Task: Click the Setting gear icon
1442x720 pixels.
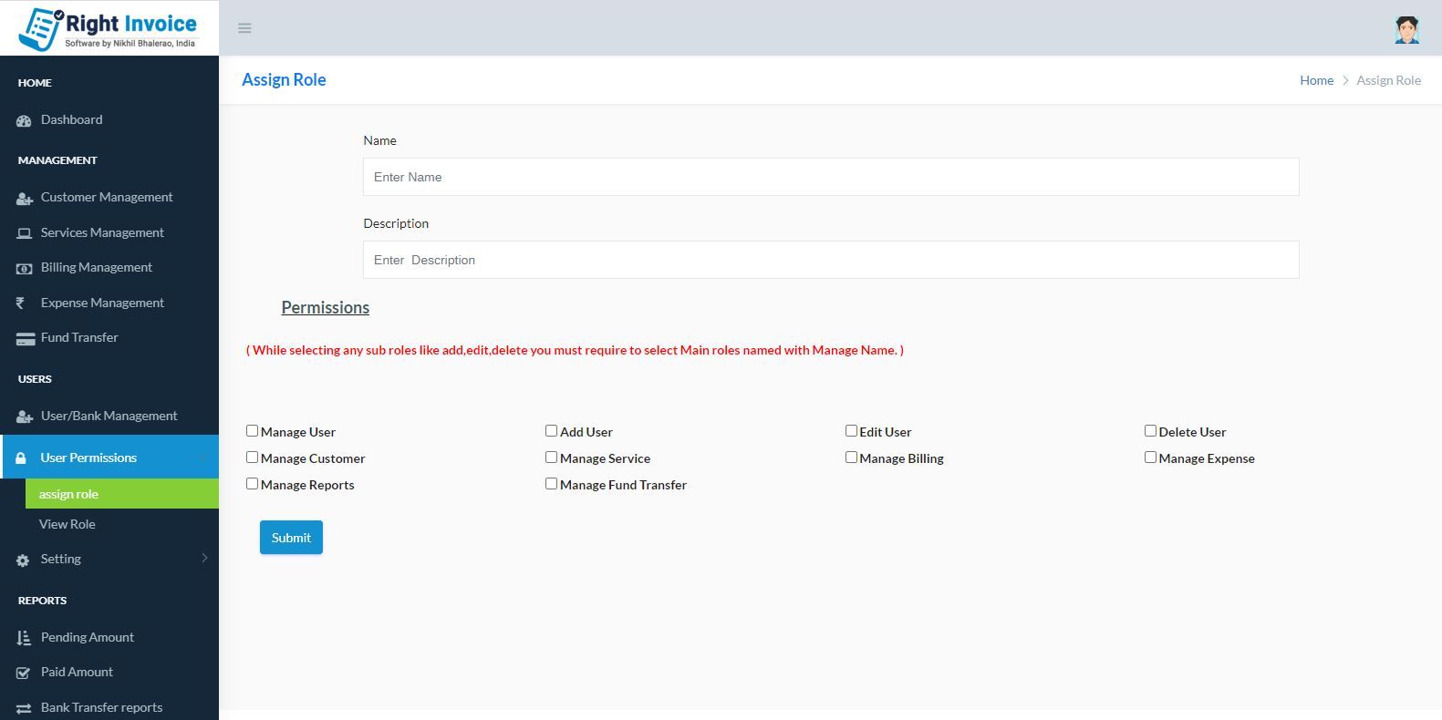Action: (23, 561)
